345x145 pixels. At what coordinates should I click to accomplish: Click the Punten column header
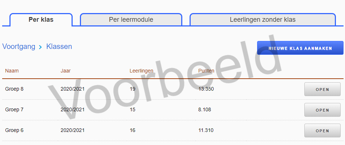206,71
